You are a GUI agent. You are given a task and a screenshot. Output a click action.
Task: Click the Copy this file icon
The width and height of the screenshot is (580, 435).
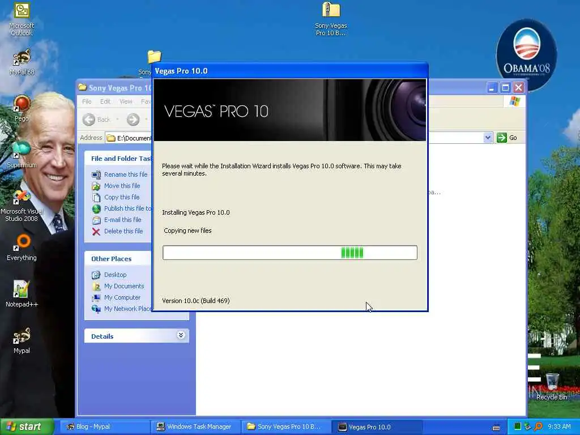tap(96, 198)
